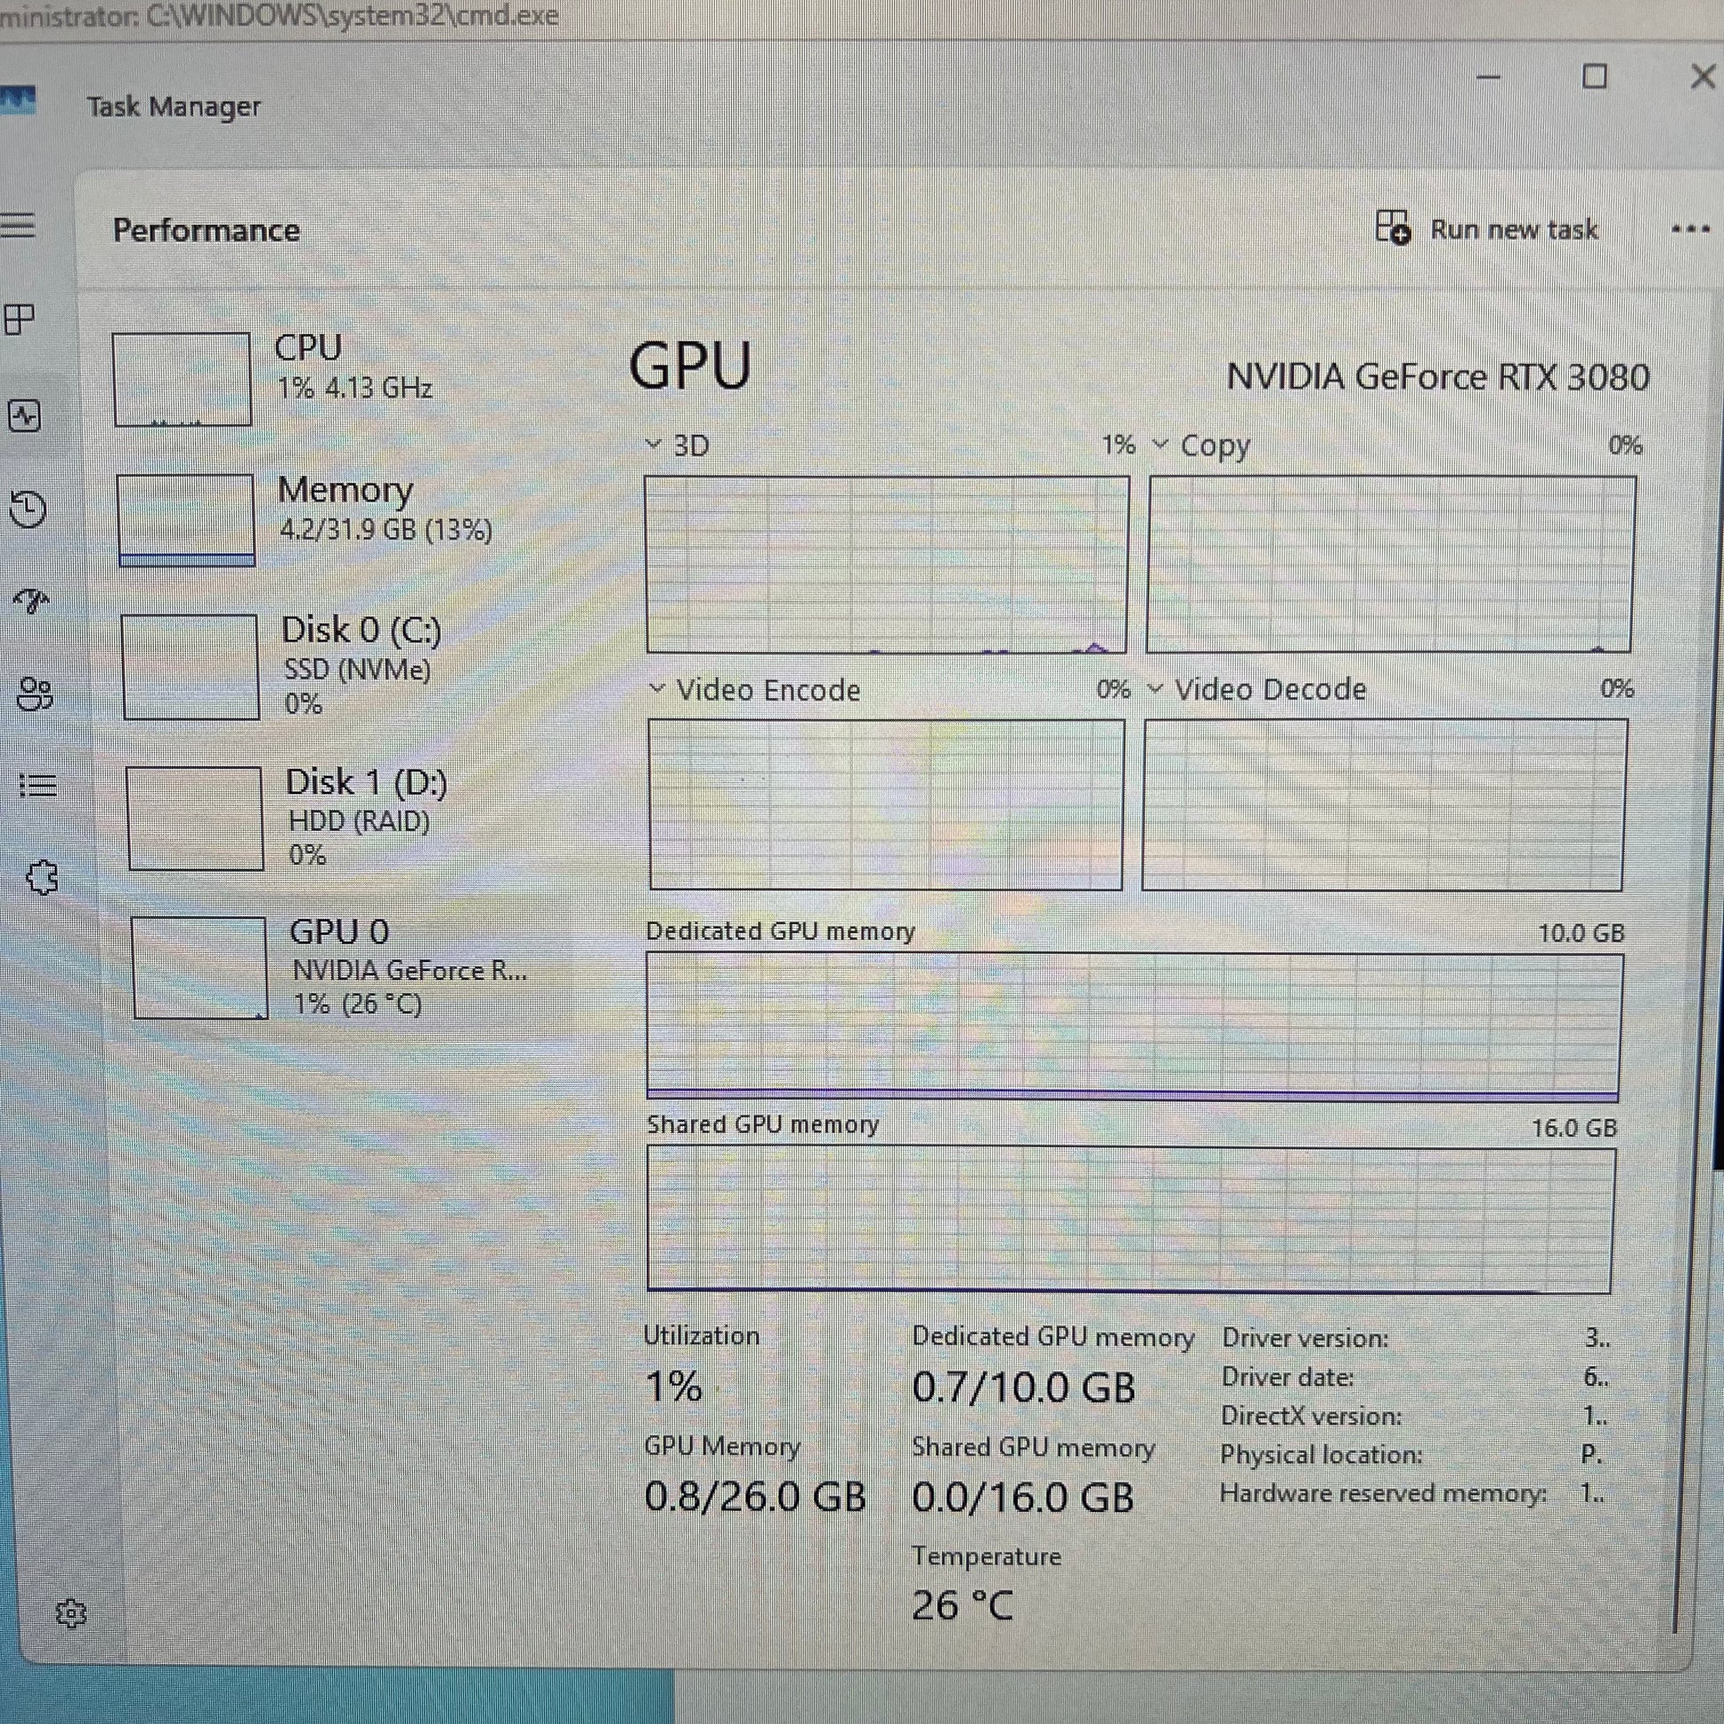Viewport: 1724px width, 1724px height.
Task: Open the Users page icon
Action: pyautogui.click(x=35, y=694)
